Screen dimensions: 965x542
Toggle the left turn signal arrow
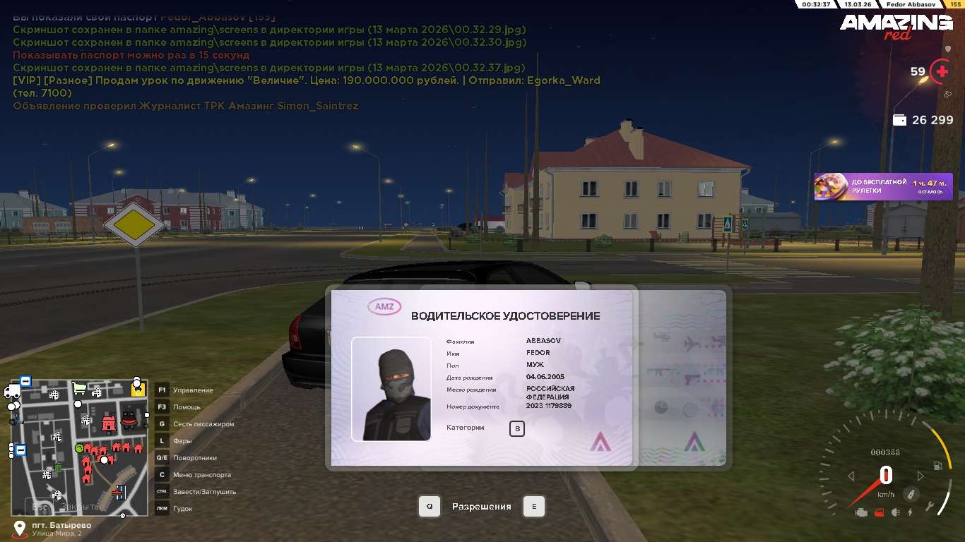coord(851,476)
